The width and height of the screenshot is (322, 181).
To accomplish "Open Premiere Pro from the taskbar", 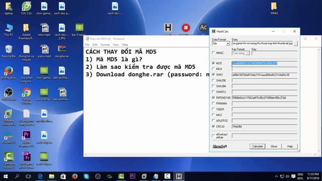I will click(x=132, y=176).
